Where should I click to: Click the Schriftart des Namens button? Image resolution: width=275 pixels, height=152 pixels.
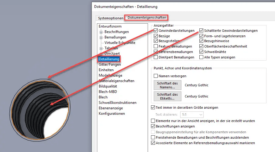167,85
